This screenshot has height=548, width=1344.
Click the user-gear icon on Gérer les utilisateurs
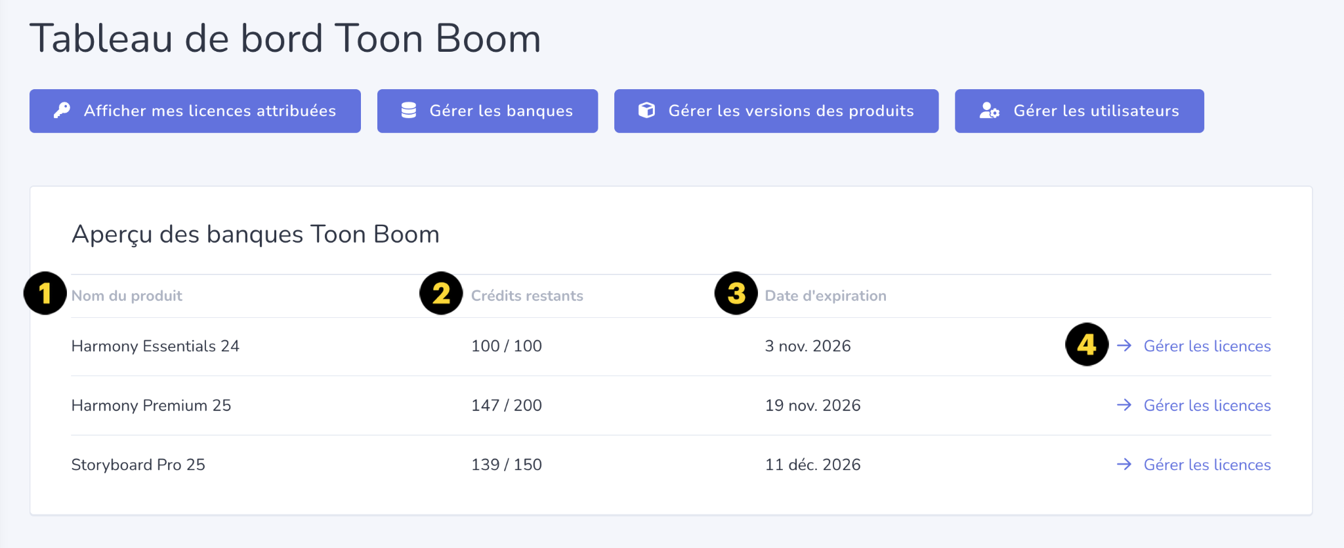[990, 110]
